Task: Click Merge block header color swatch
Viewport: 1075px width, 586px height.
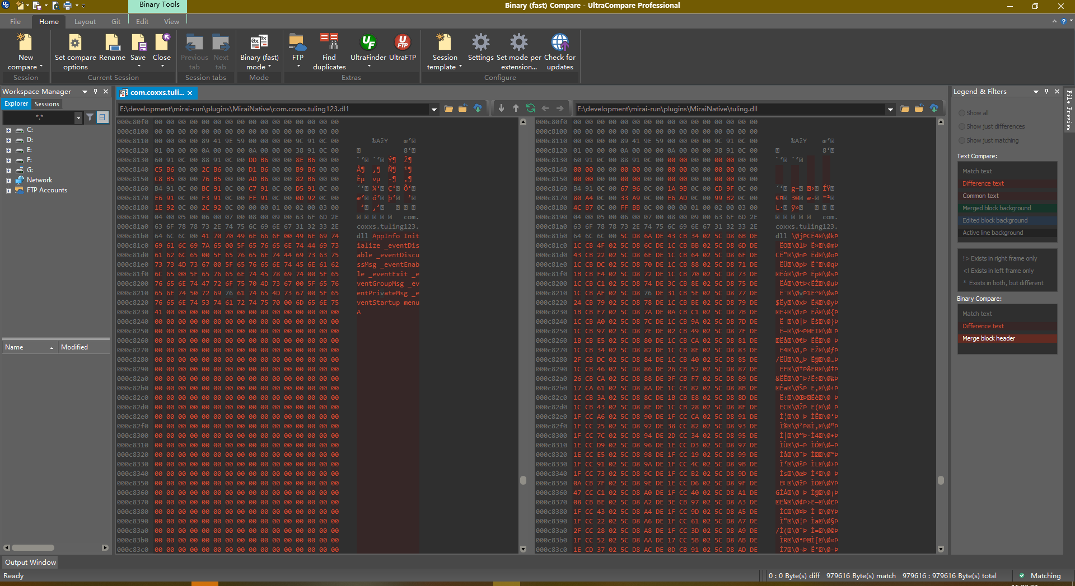Action: click(1007, 338)
